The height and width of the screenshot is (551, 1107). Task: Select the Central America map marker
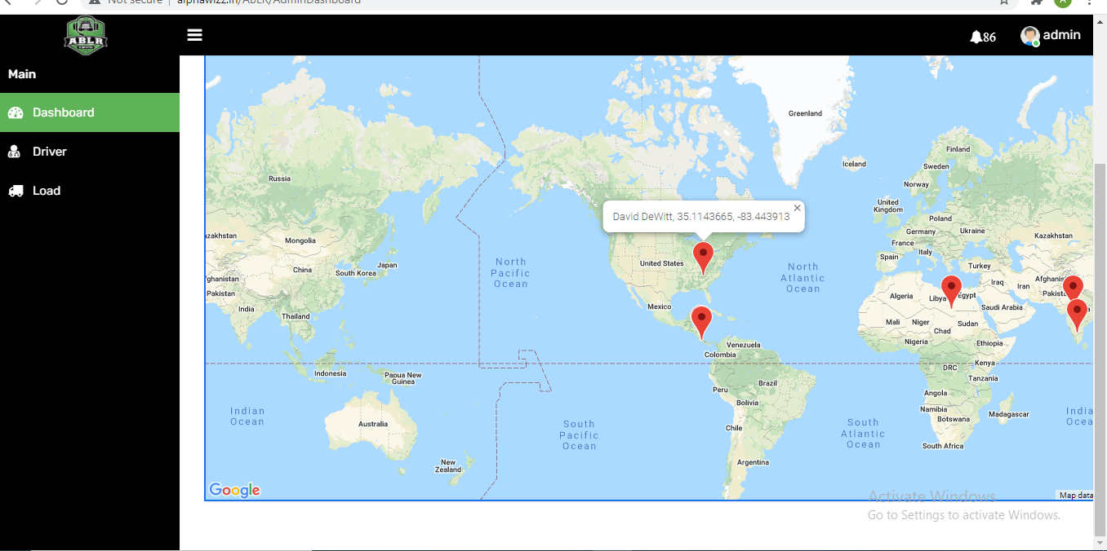point(701,322)
